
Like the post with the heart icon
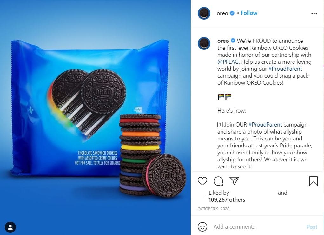(202, 181)
